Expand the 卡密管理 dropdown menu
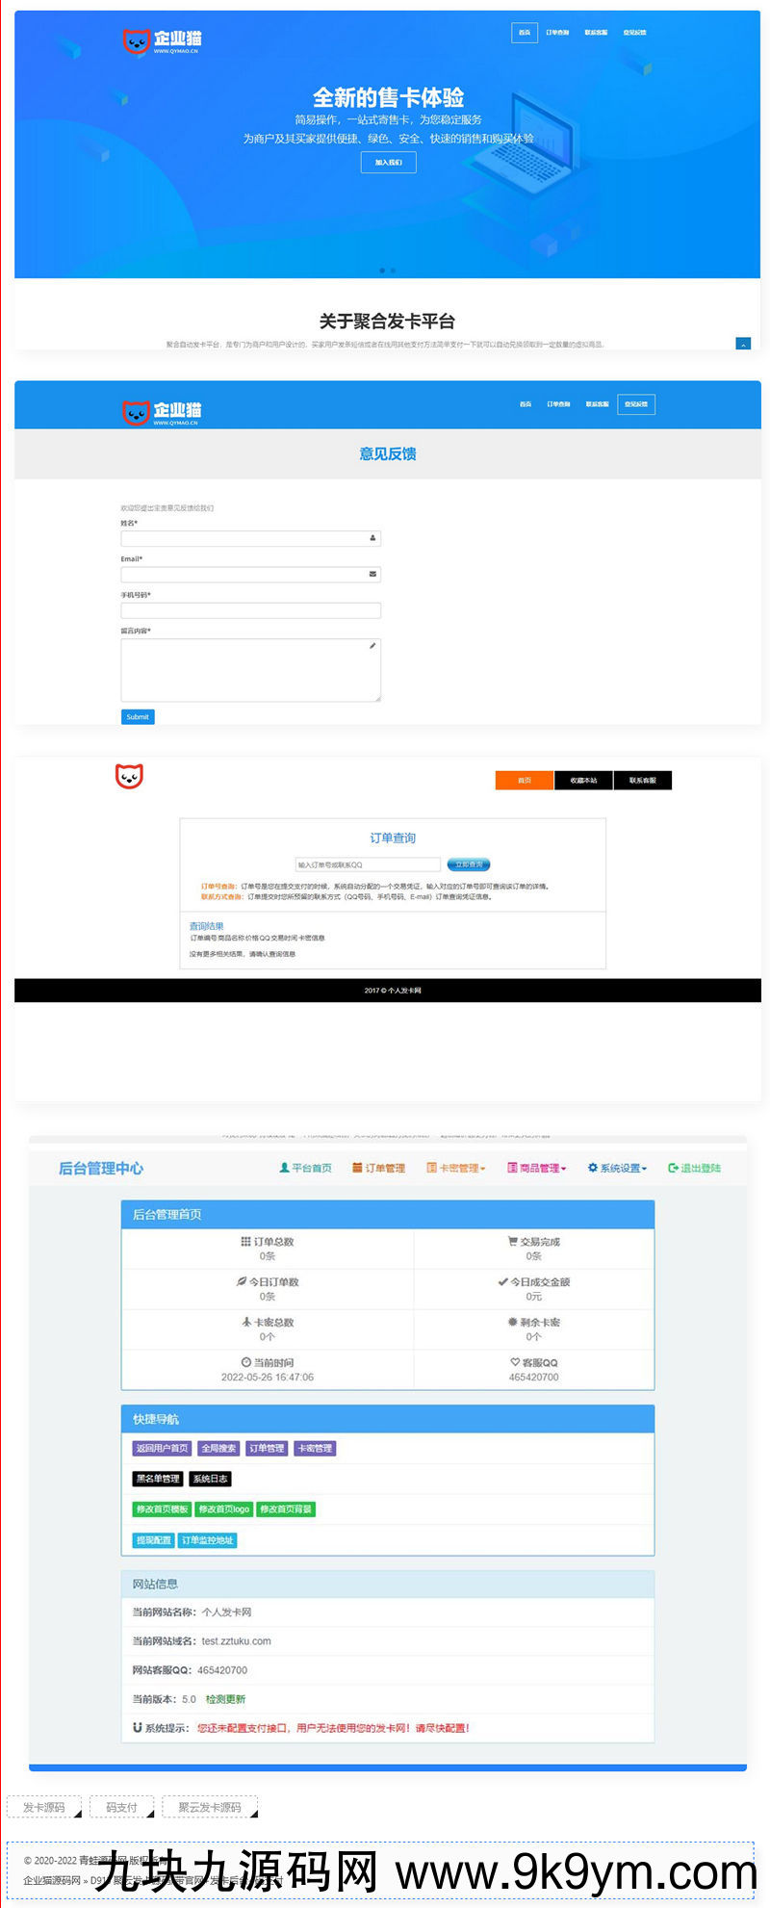770x1908 pixels. tap(456, 1168)
